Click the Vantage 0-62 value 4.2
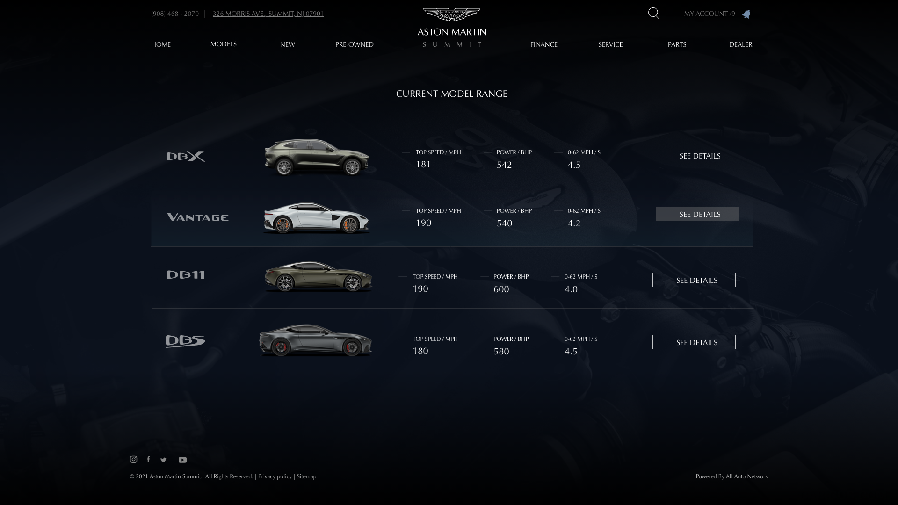This screenshot has width=898, height=505. [x=574, y=223]
